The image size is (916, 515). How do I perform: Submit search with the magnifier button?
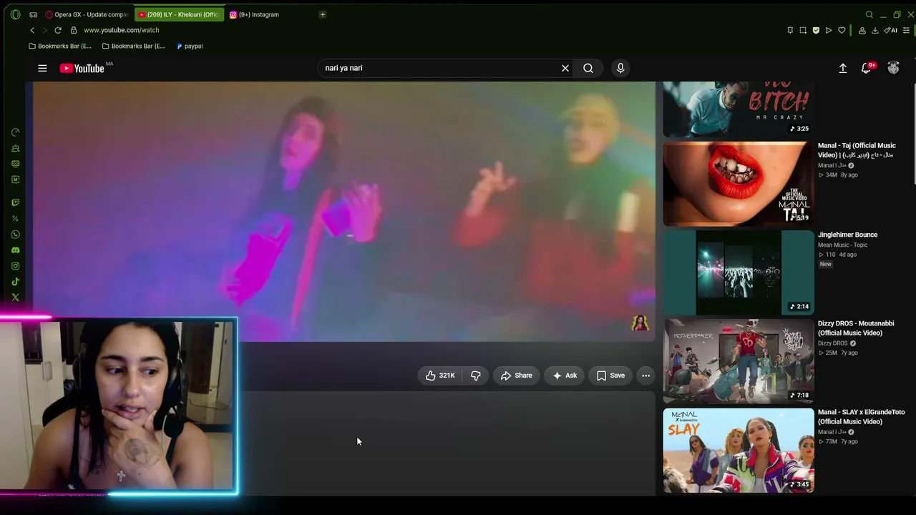pos(588,68)
